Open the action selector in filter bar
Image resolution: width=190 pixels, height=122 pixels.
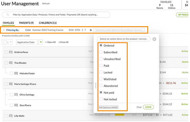[x=119, y=30]
